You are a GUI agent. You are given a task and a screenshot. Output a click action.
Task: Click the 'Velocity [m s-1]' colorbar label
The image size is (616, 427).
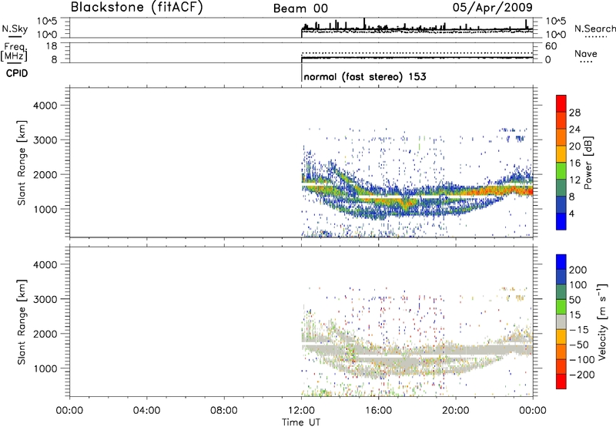point(601,321)
